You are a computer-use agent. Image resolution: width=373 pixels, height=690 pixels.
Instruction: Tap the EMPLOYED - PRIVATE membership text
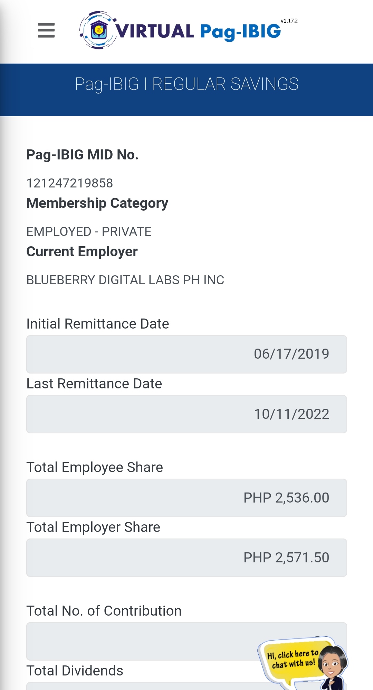pos(89,231)
